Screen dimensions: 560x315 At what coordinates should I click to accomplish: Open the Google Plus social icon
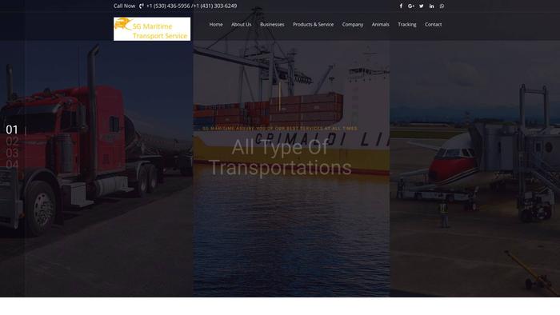(x=411, y=6)
